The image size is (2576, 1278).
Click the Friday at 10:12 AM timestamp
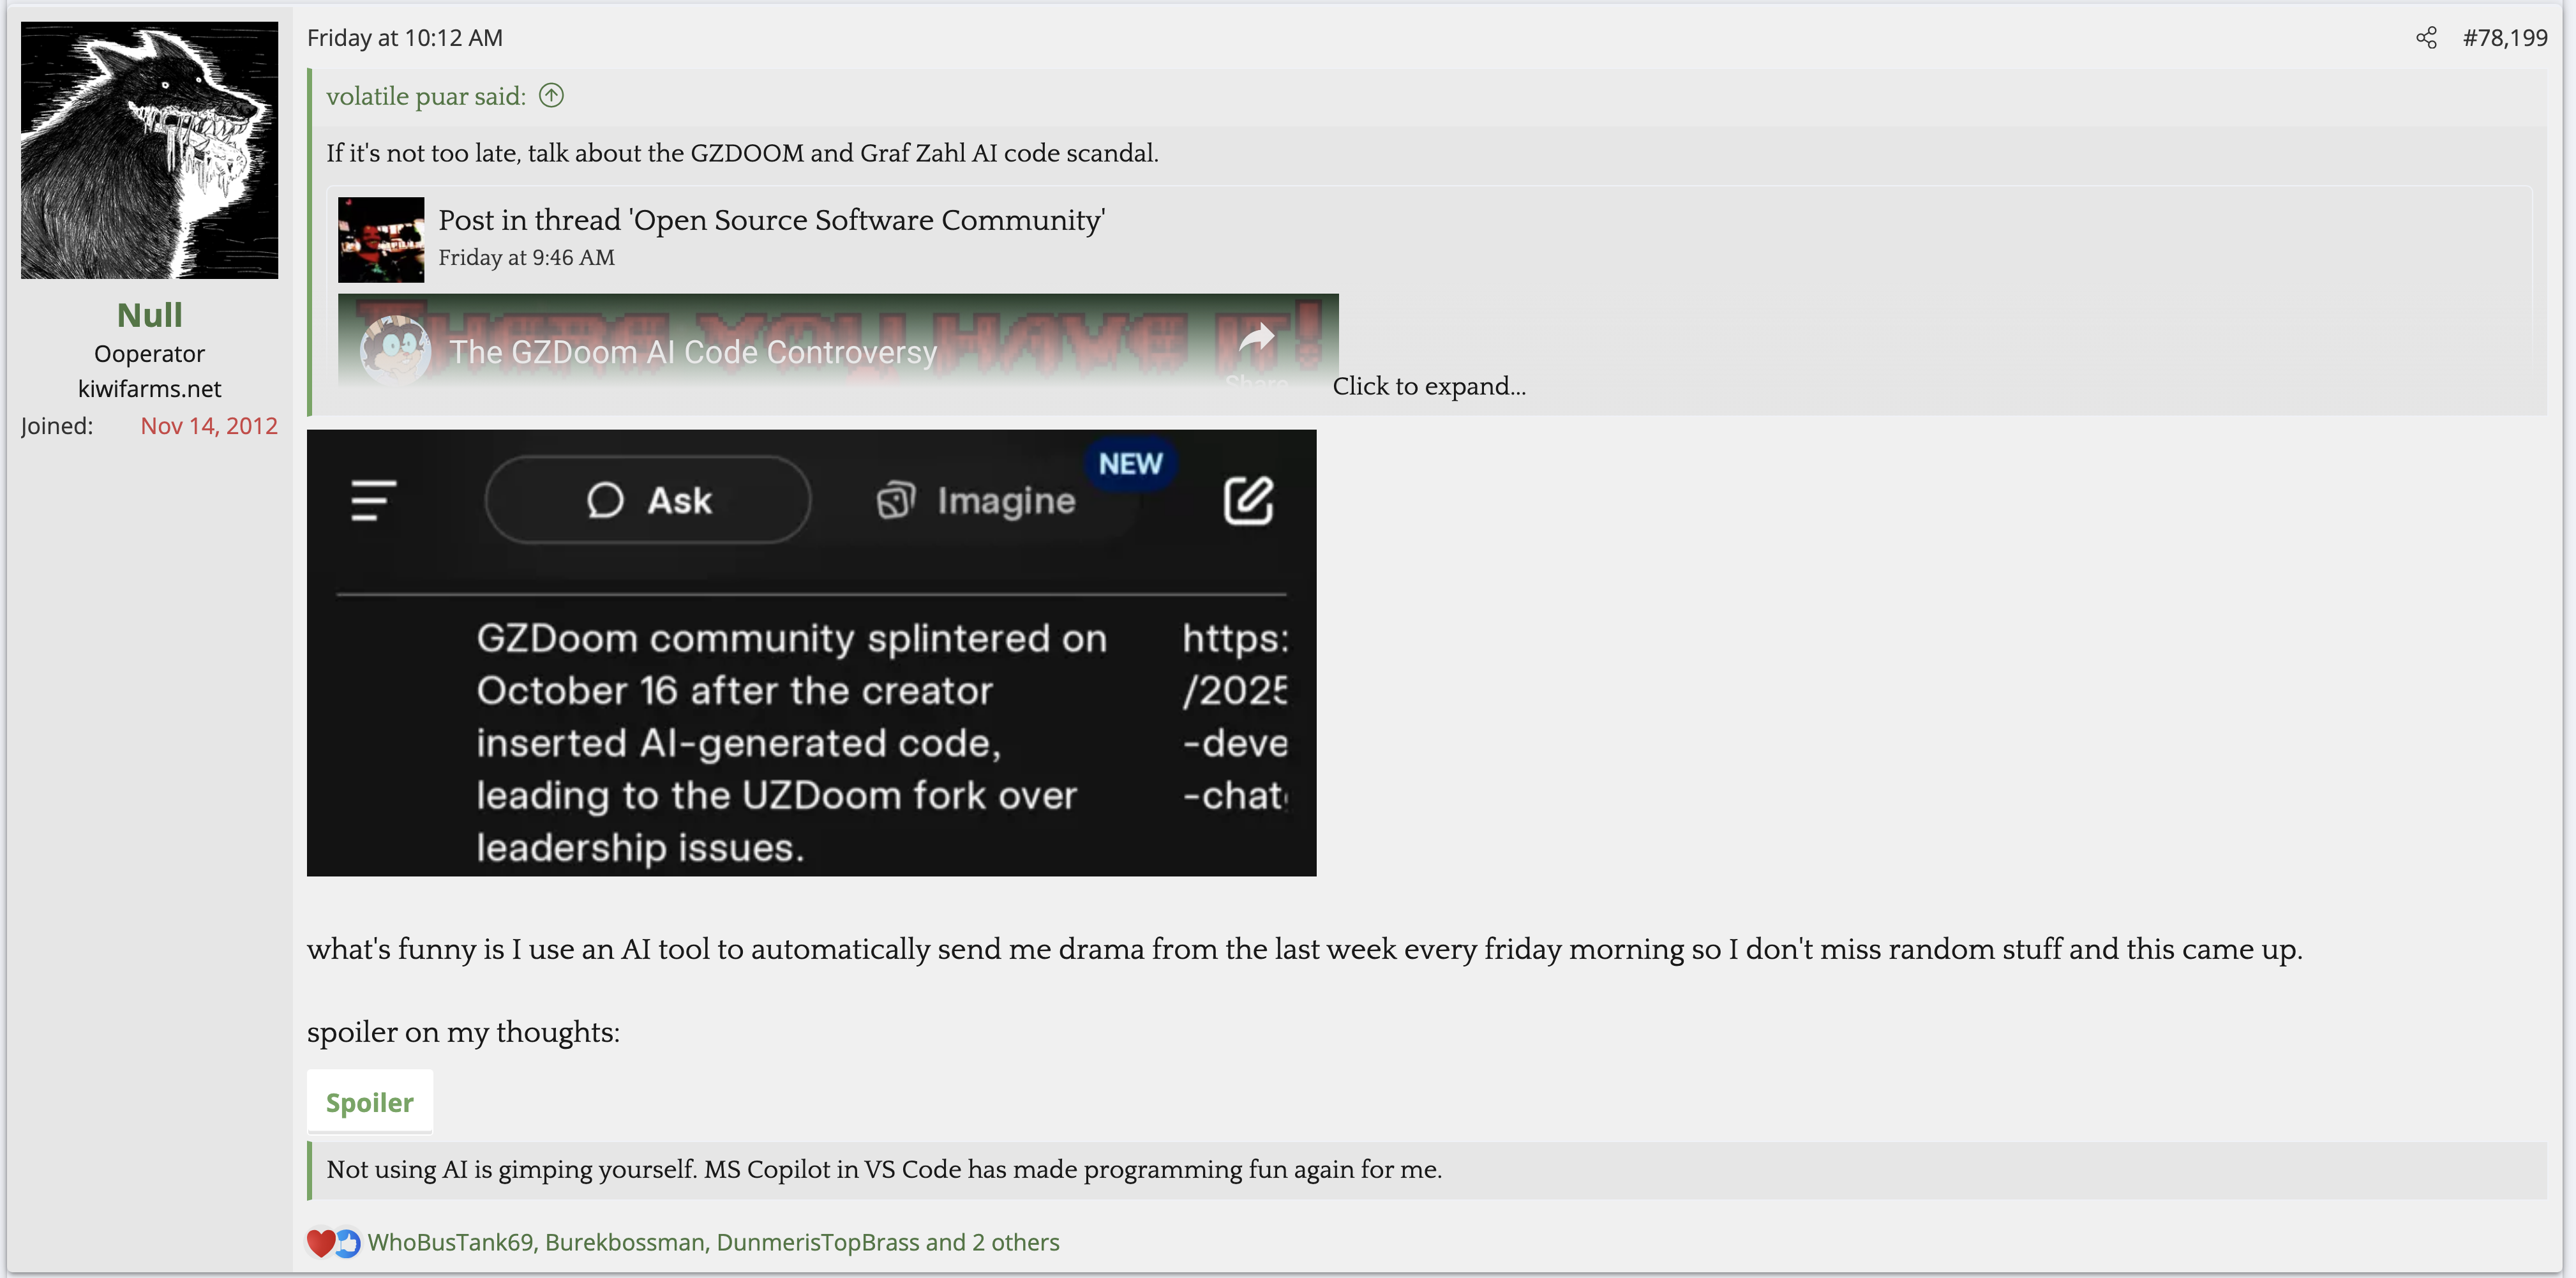coord(404,38)
